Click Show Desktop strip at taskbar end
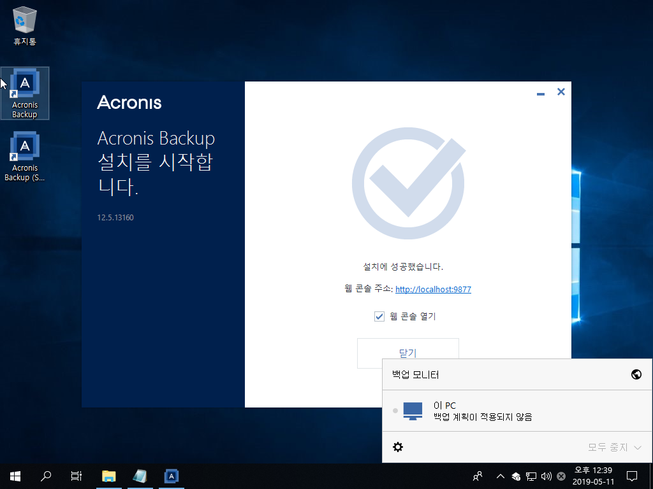Screen dimensions: 653x489 click(651, 476)
